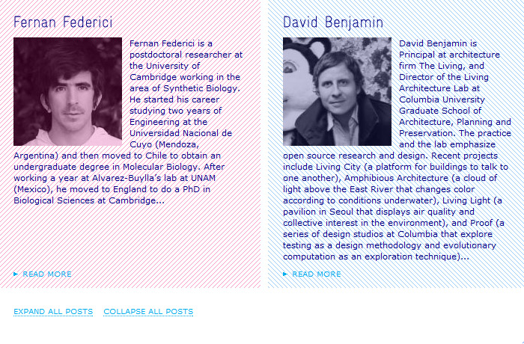Click Fernan Federici's portrait photo
524x344 pixels.
click(x=67, y=91)
